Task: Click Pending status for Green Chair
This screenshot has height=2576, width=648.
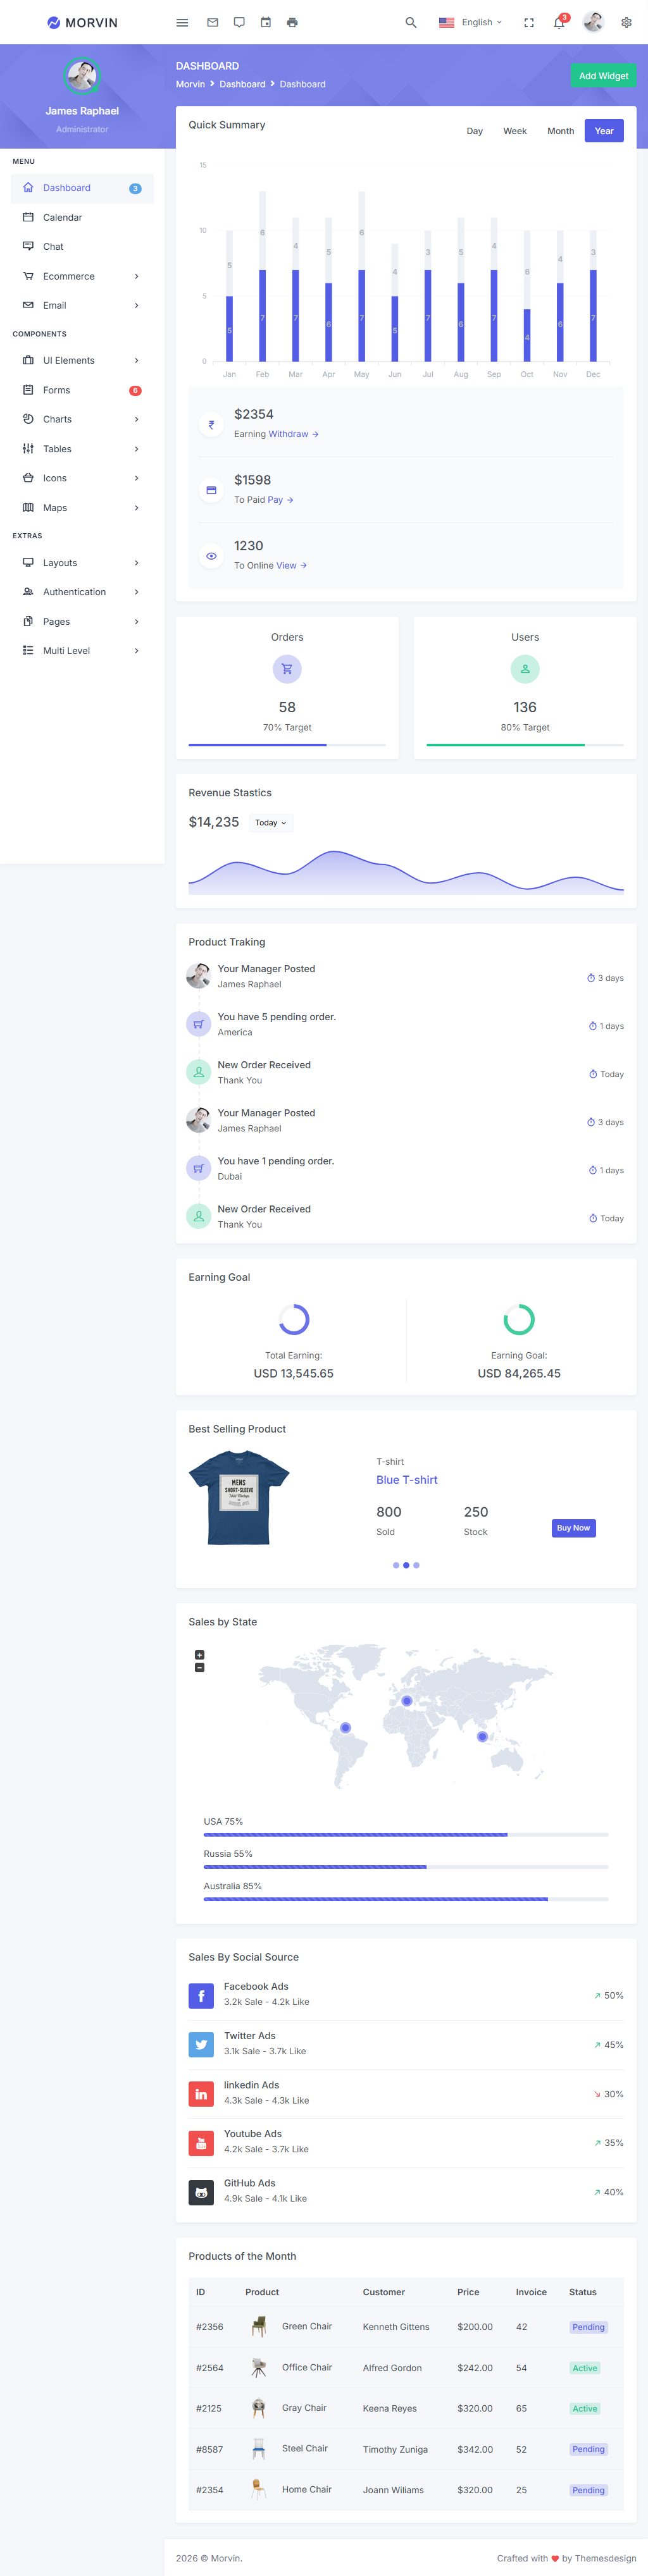Action: (x=588, y=2327)
